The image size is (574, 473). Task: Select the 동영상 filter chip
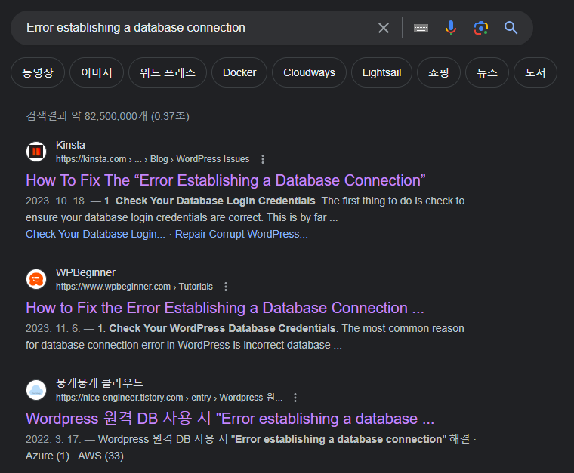point(38,72)
